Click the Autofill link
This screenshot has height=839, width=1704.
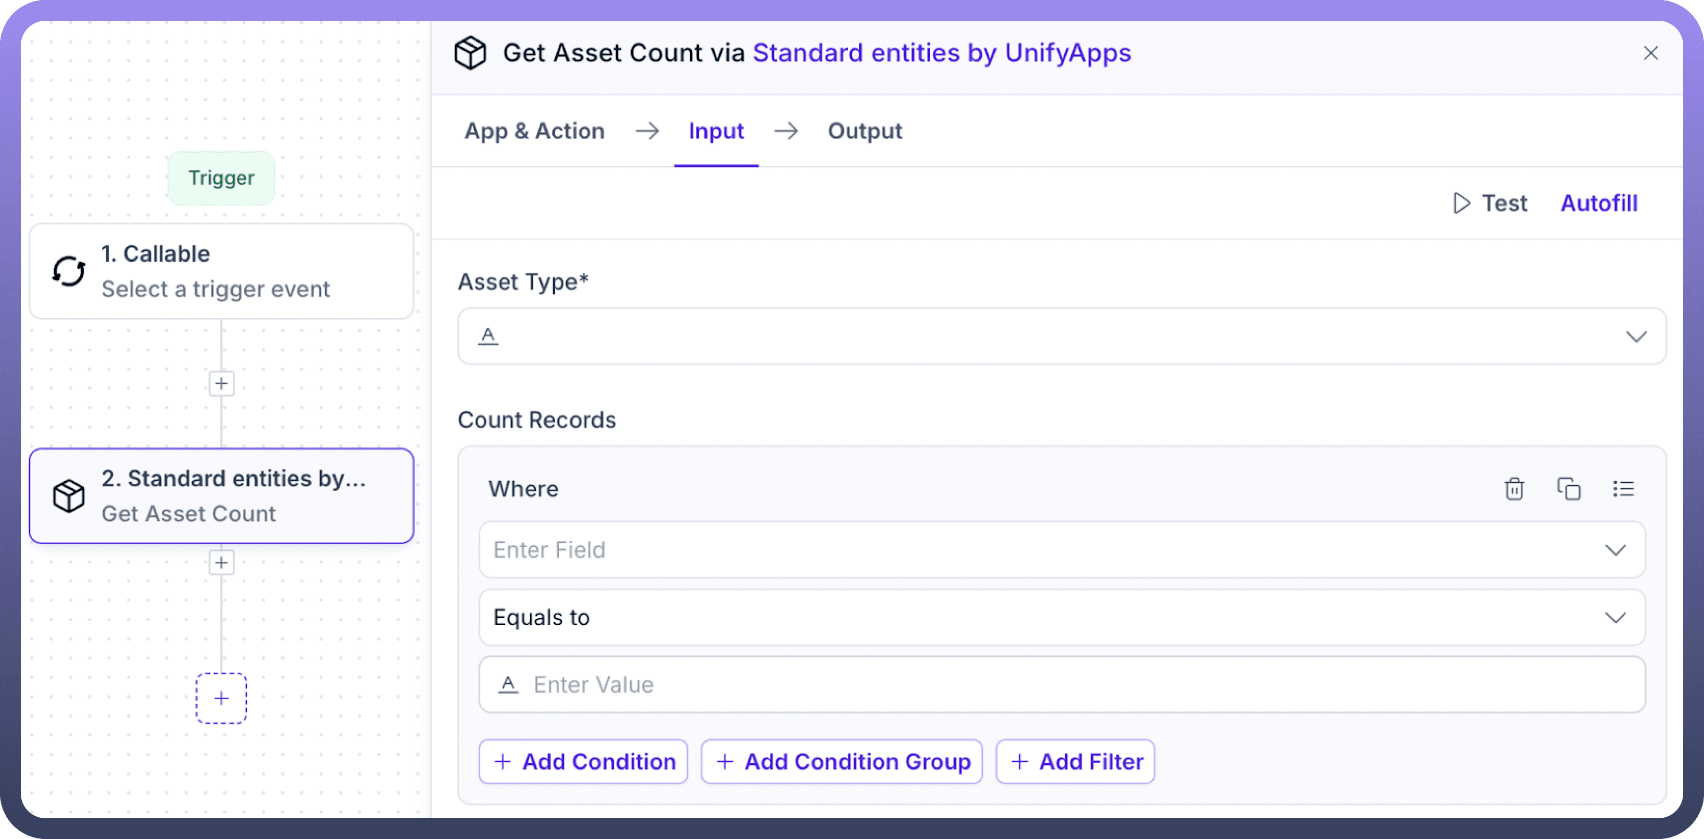(x=1599, y=203)
